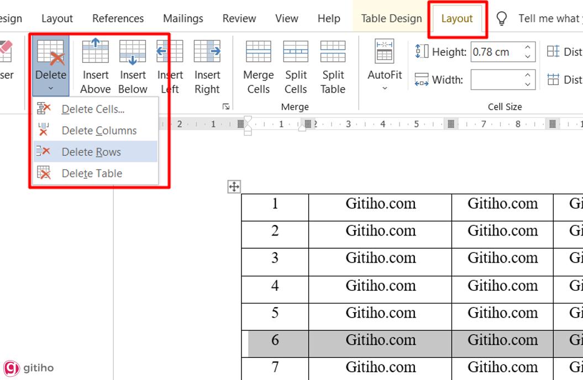The image size is (583, 380).
Task: Click Insert Above row icon
Action: coord(96,51)
